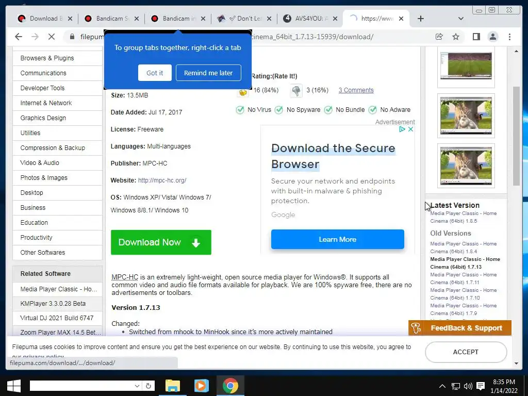Click the page vertical scrollbar thumb
This screenshot has width=528, height=396.
click(x=516, y=136)
